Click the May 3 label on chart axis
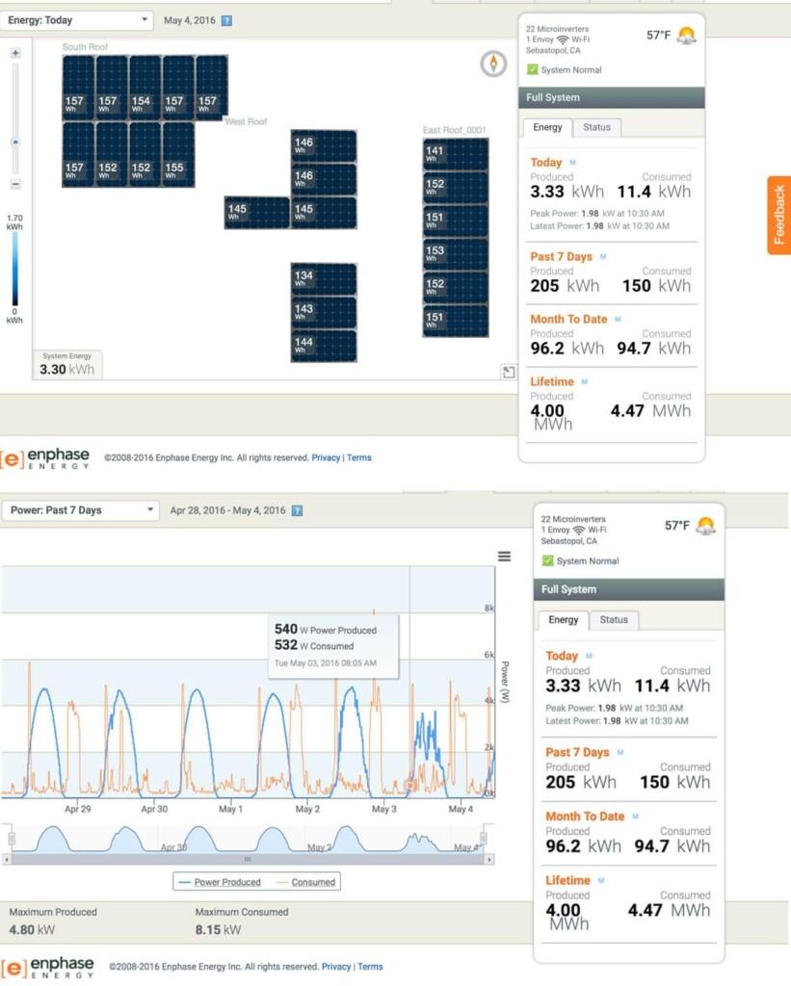The width and height of the screenshot is (791, 986). [383, 809]
